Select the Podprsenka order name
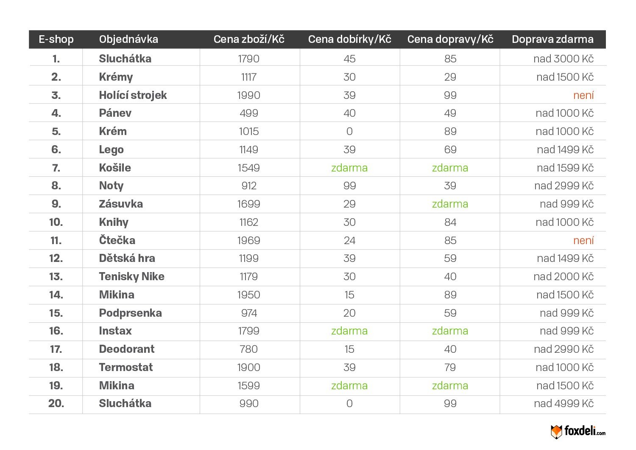The width and height of the screenshot is (636, 450). tap(130, 313)
